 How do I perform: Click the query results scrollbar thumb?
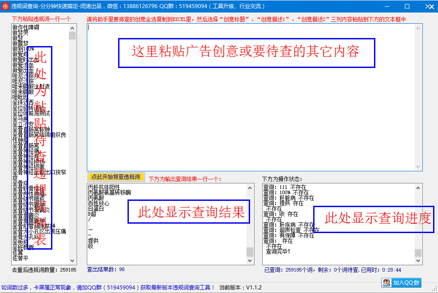(x=250, y=252)
